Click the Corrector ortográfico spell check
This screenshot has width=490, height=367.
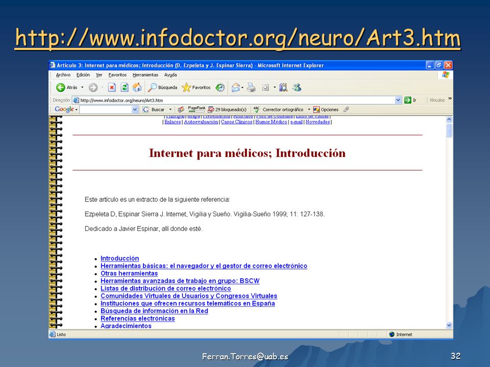point(279,110)
